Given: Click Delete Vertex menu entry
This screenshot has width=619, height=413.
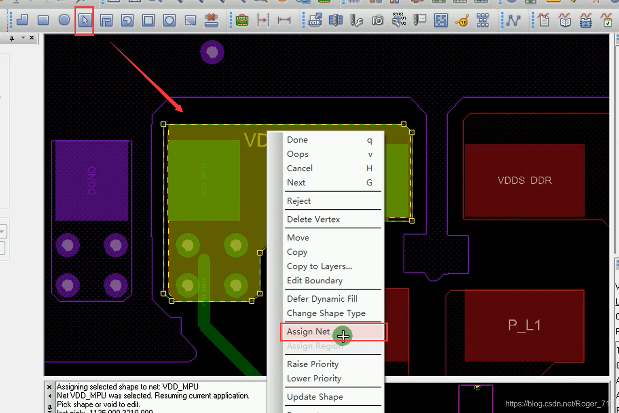Looking at the screenshot, I should [x=313, y=220].
